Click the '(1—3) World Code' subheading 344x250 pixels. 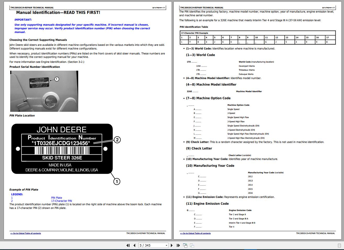200,55
